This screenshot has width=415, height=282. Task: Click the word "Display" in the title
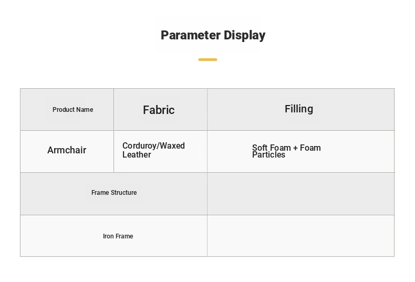tap(245, 35)
